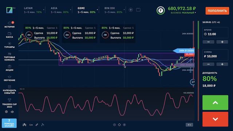Screen dimensions: 233x131
Task: Select the GSMI asset tab
Action: pyautogui.click(x=87, y=10)
